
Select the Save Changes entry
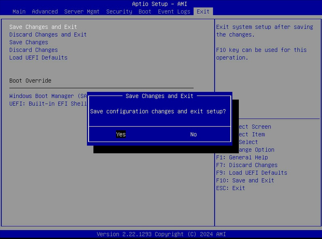click(x=29, y=42)
